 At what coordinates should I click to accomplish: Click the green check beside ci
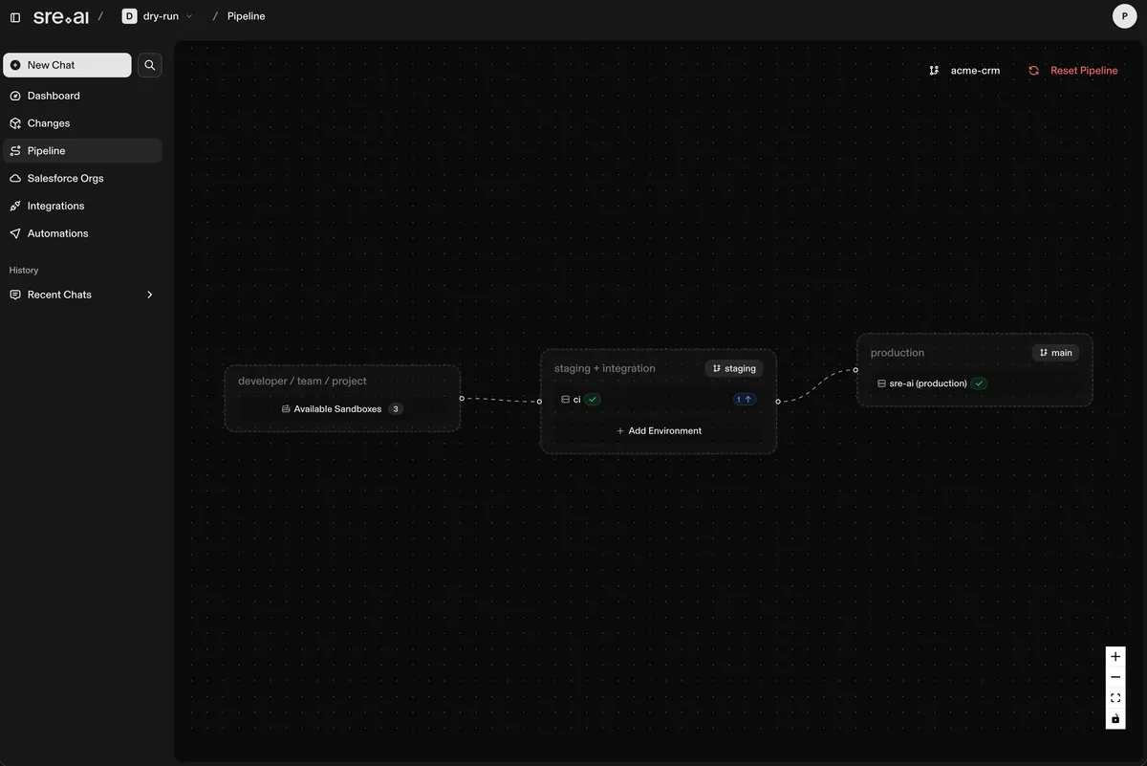tap(593, 400)
